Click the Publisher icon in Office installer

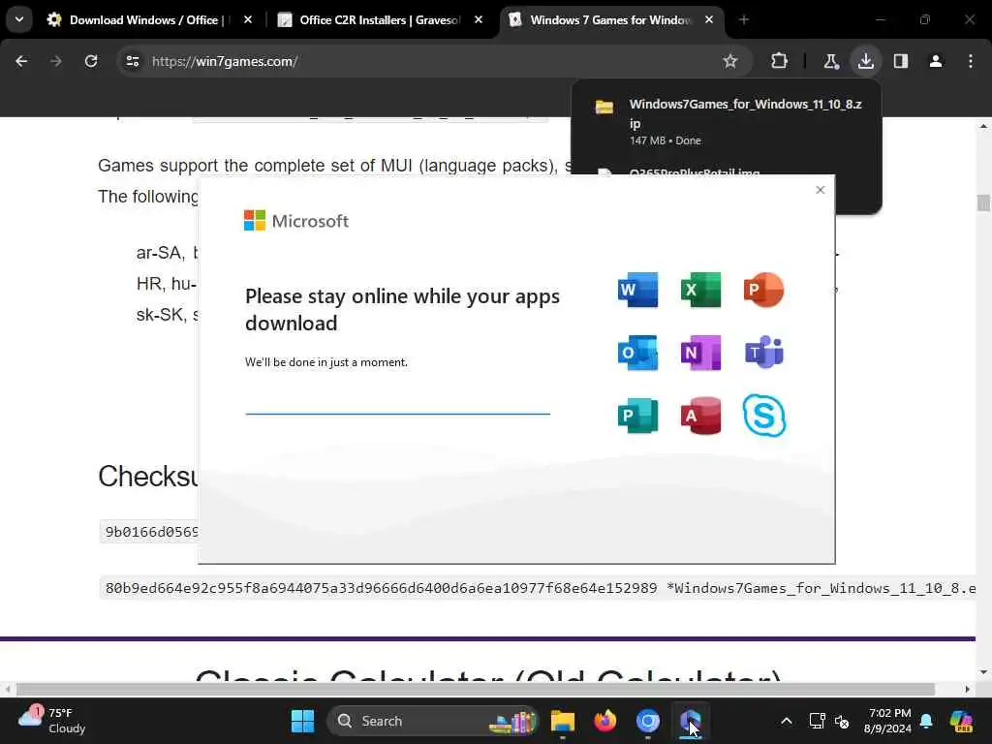point(637,416)
